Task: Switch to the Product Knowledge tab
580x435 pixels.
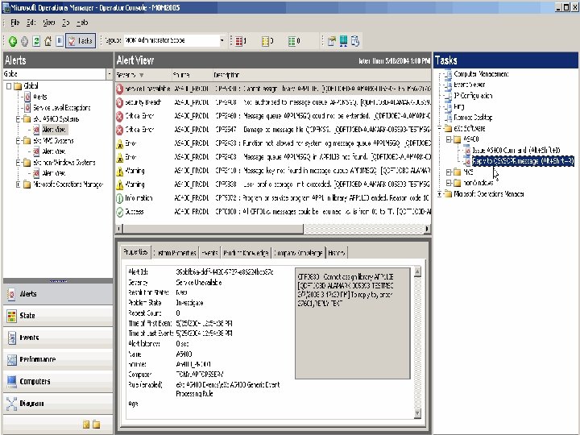Action: 246,253
